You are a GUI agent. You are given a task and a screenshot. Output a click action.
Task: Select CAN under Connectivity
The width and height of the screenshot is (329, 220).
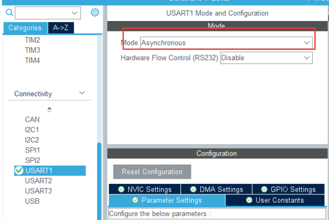coord(32,119)
